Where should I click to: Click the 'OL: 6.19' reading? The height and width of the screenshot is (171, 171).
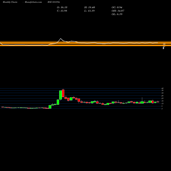click(117, 14)
